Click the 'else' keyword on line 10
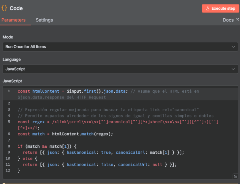This screenshot has width=240, height=184. click(28, 159)
